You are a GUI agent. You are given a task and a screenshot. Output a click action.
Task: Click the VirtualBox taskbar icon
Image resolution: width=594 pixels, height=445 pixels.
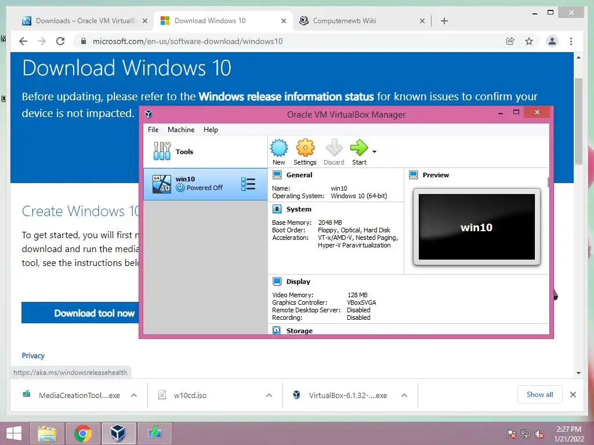(x=118, y=433)
